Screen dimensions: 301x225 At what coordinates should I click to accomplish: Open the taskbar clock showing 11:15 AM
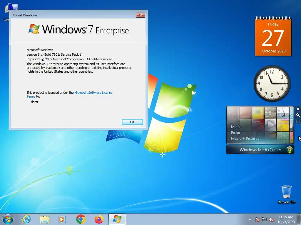[x=286, y=219]
